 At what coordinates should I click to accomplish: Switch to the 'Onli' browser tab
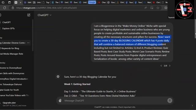point(120,2)
